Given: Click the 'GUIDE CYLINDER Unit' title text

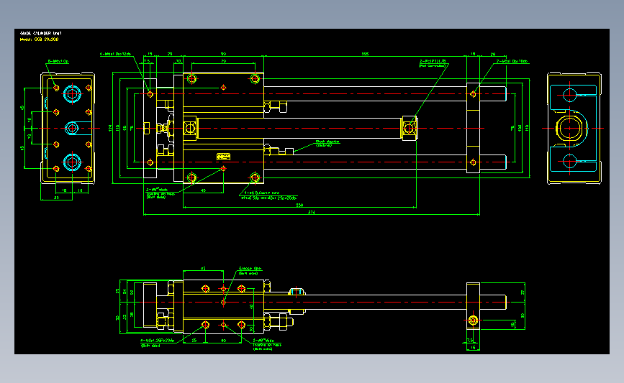Looking at the screenshot, I should (x=40, y=33).
